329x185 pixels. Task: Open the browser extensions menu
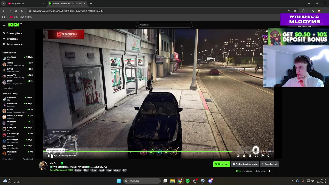click(304, 11)
